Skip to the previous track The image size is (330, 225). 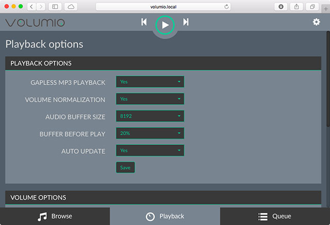point(144,22)
